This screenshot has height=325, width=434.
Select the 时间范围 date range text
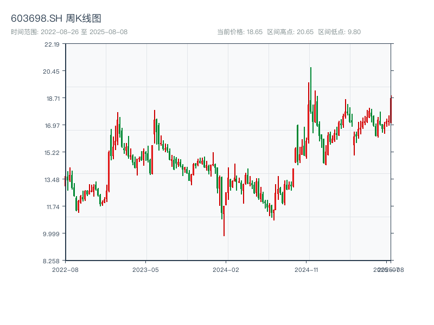click(69, 32)
